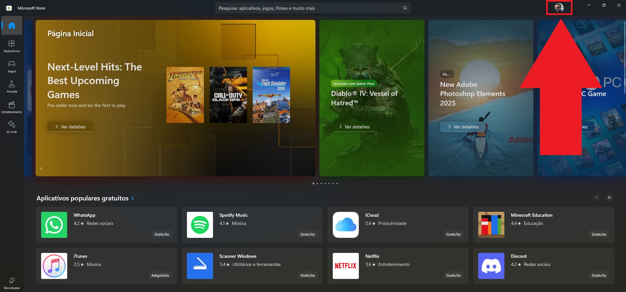Screen dimensions: 626x292
Task: Show next popular apps with right arrow
Action: pos(609,197)
